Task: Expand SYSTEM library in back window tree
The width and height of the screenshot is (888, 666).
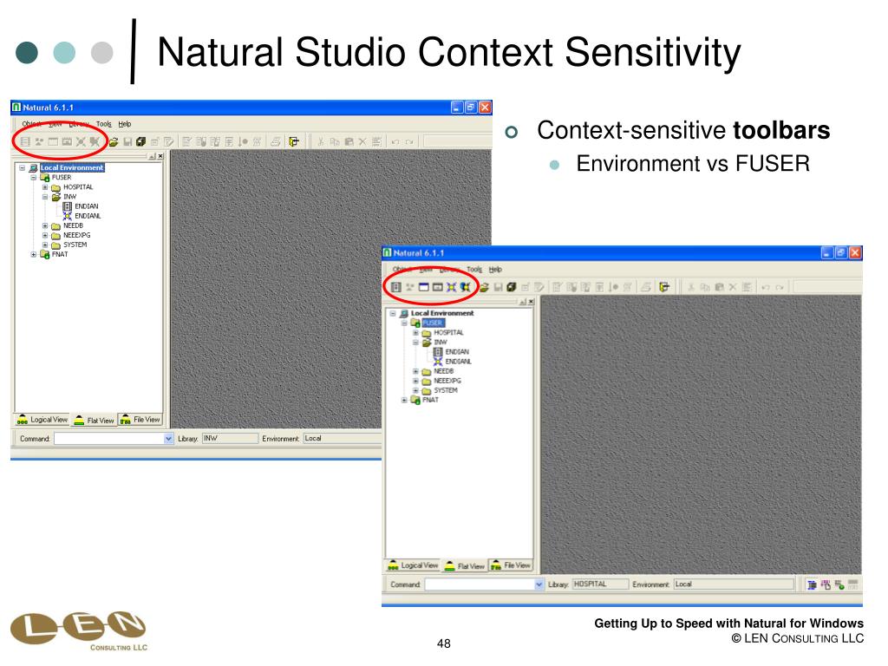Action: point(45,245)
